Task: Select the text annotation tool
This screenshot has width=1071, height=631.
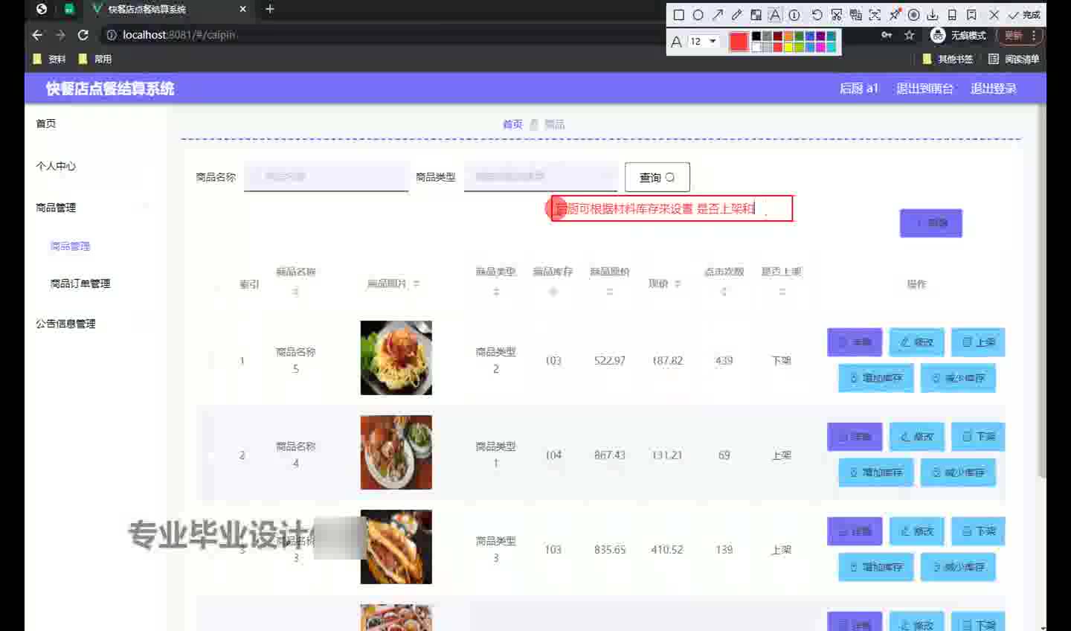Action: coord(775,15)
